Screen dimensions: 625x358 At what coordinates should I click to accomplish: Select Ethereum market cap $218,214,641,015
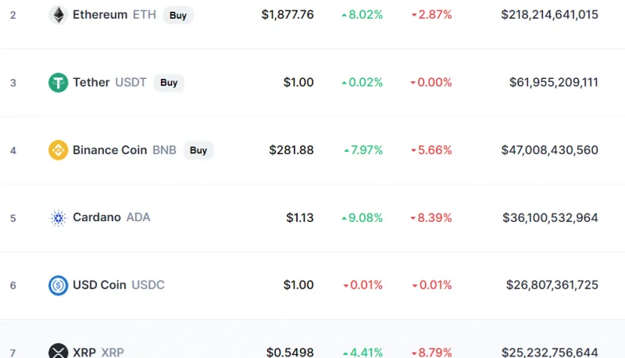(x=549, y=15)
